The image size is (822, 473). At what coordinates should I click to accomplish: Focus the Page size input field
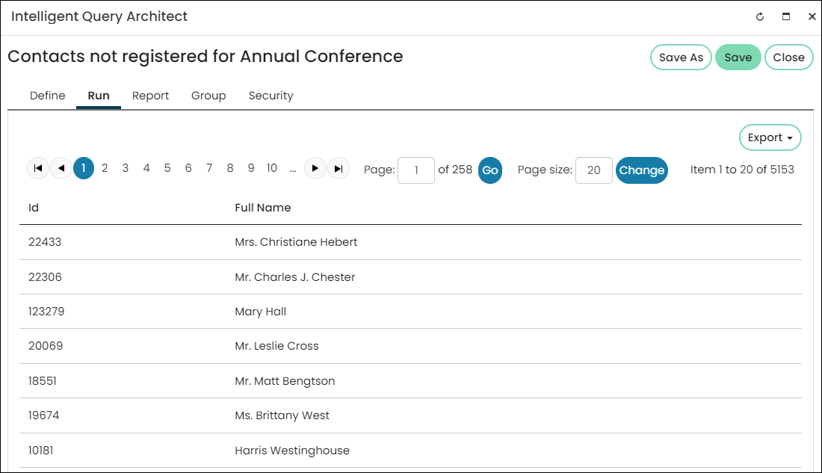(594, 170)
